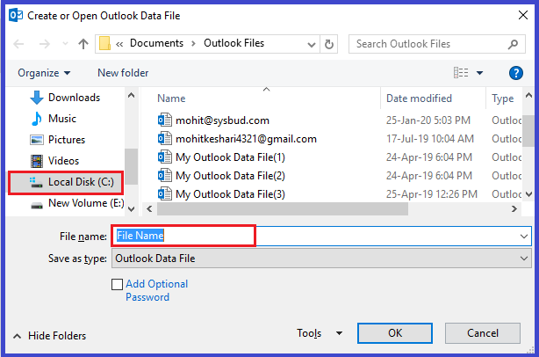539x357 pixels.
Task: Click the Back navigation arrow
Action: point(18,44)
